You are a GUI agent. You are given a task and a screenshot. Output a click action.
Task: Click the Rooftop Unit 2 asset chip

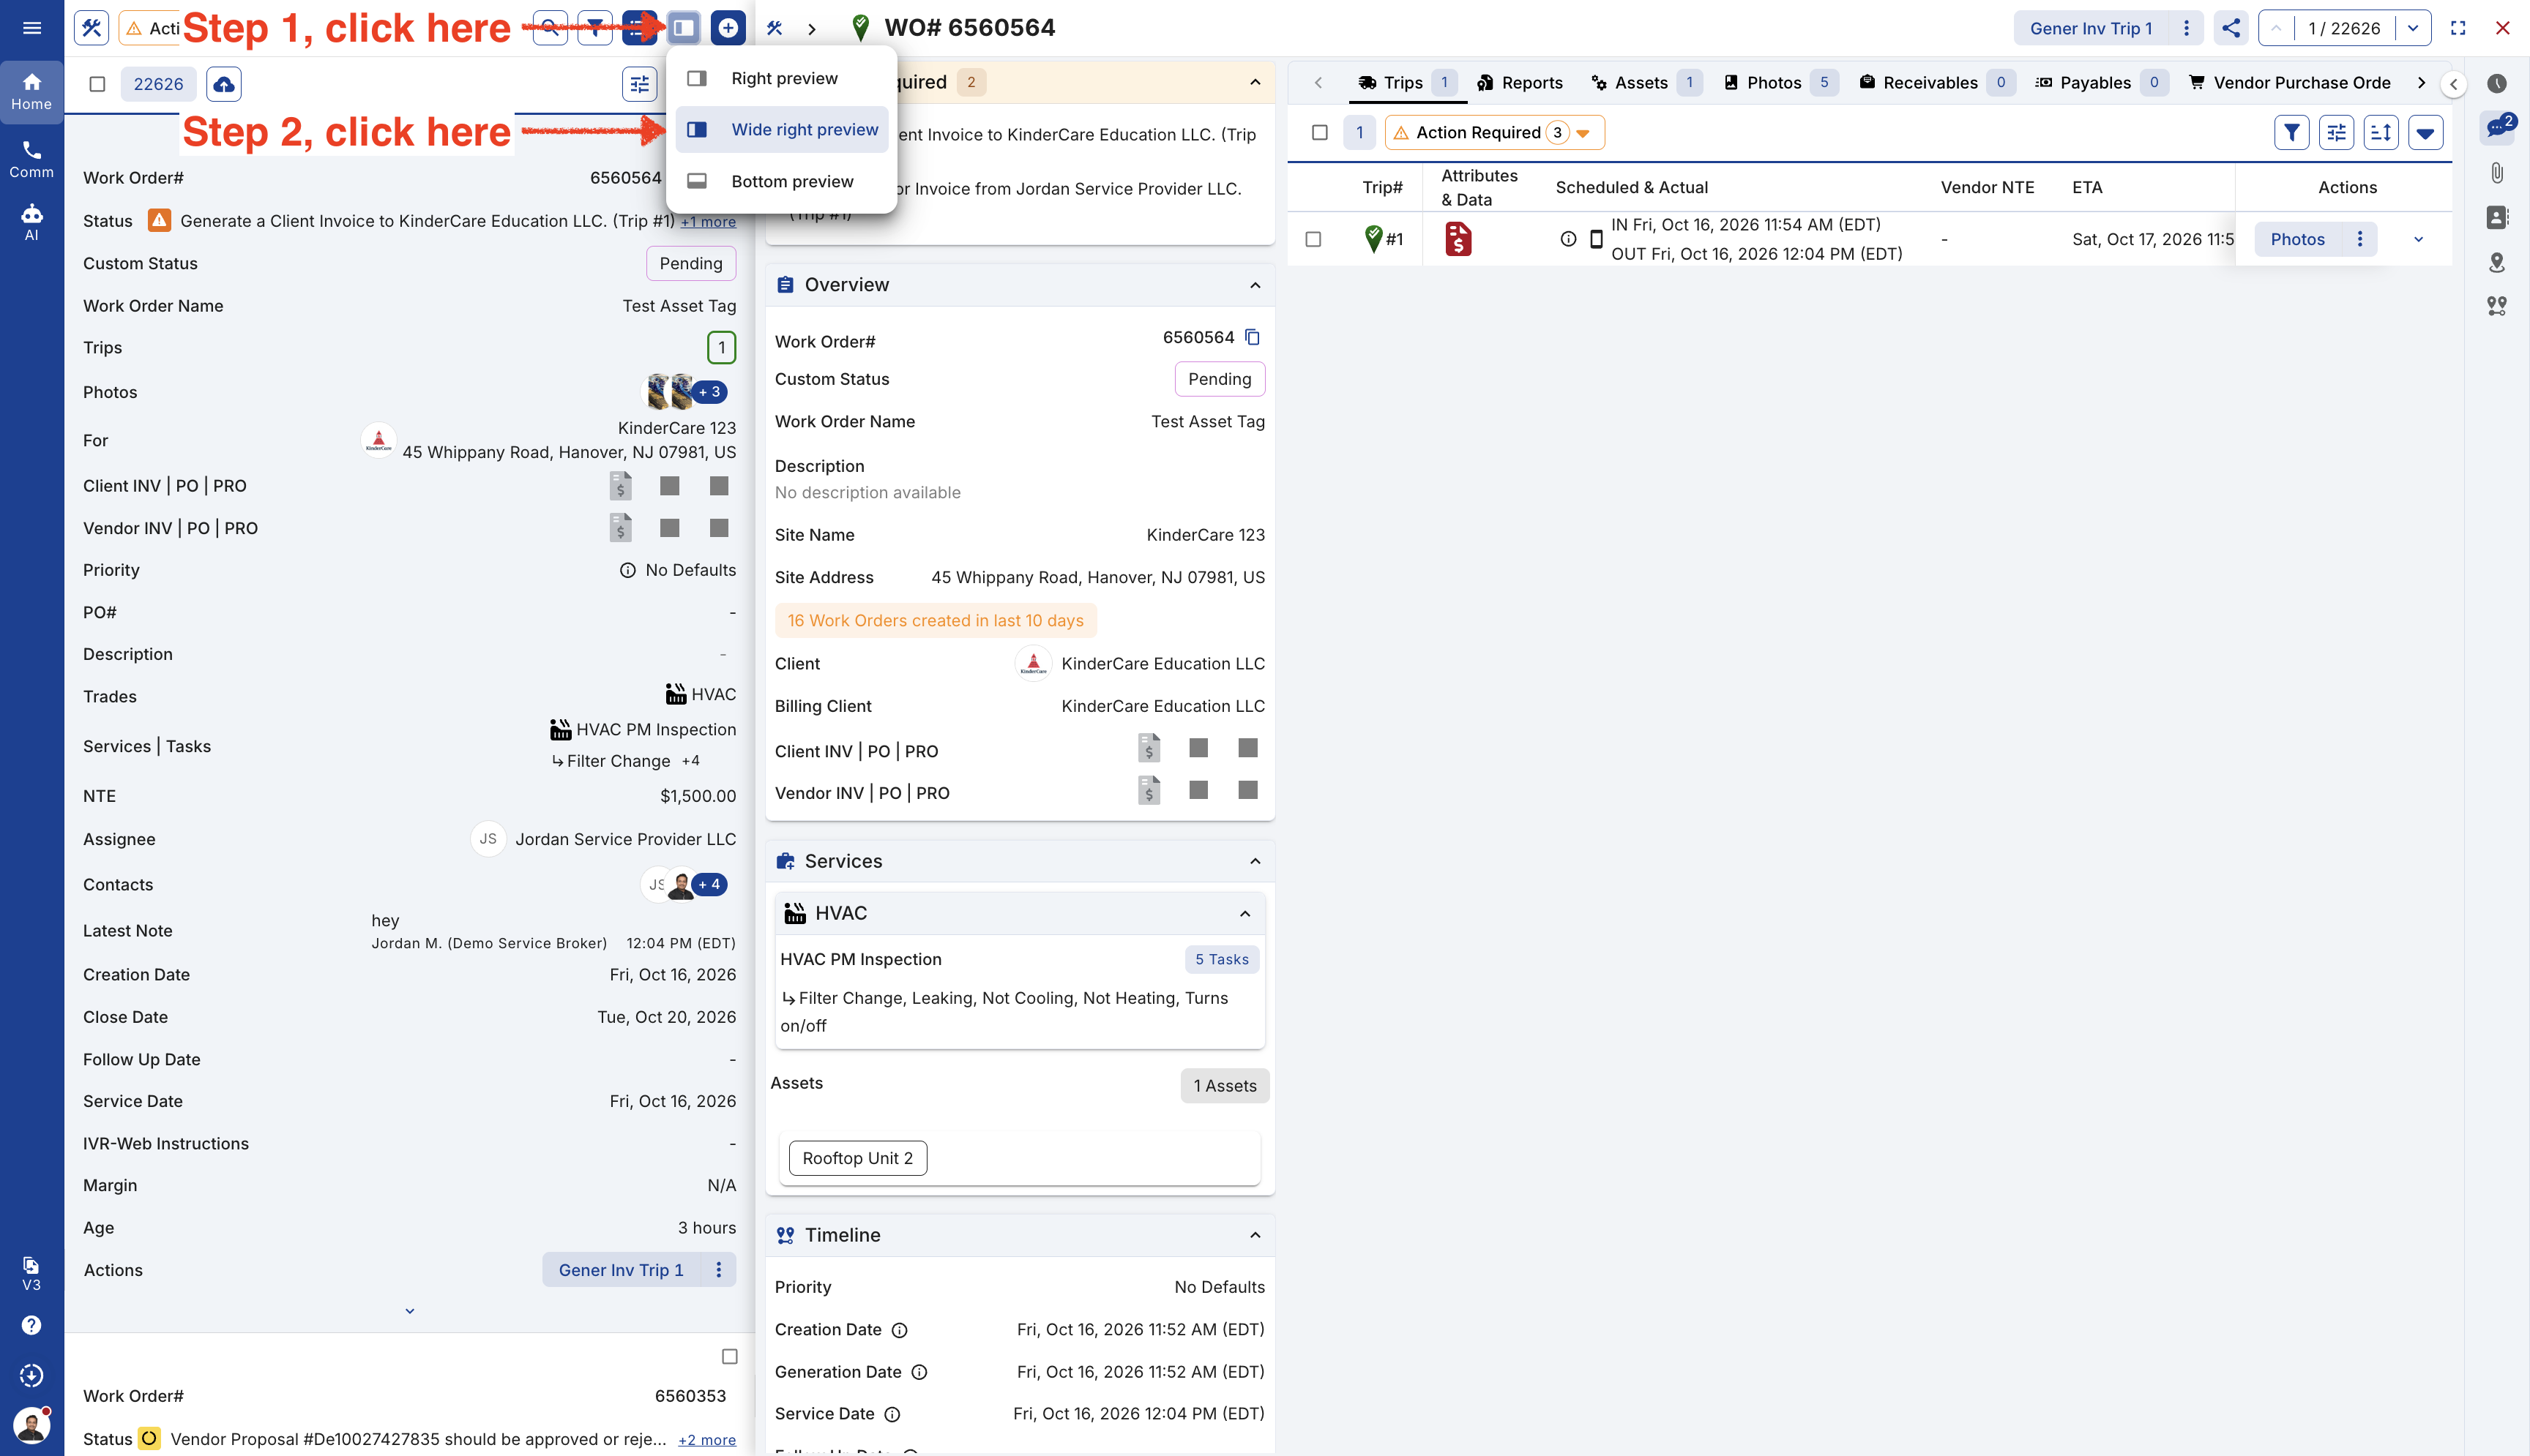(x=857, y=1158)
